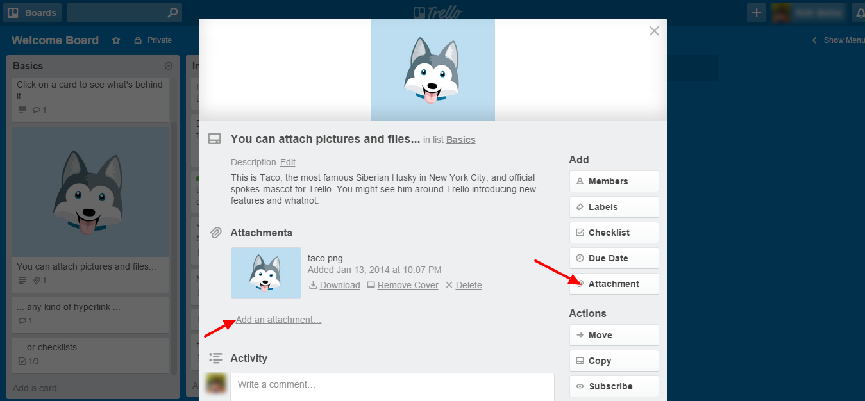Click the magnifier search icon in the header
Image resolution: width=865 pixels, height=401 pixels.
coord(172,13)
